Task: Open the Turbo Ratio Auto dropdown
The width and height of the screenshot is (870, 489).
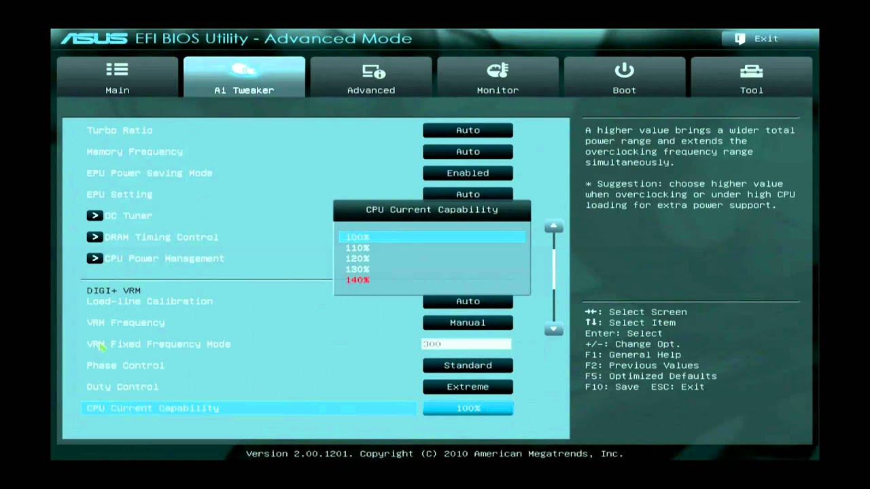Action: click(x=468, y=130)
